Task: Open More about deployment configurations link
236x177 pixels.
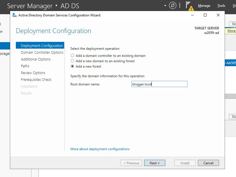Action: tap(100, 149)
